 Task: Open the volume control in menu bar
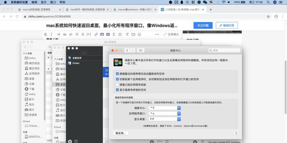pyautogui.click(x=229, y=2)
